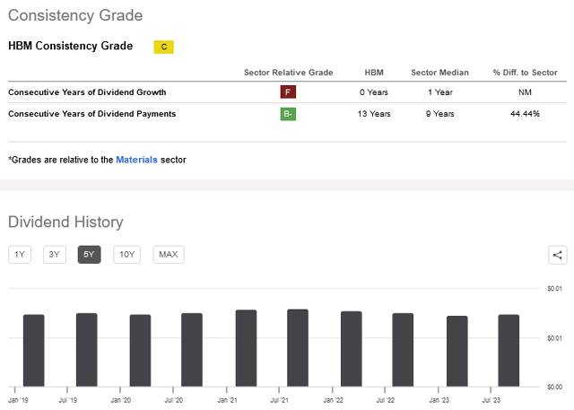Click the % Diff. to Sector header

[525, 73]
